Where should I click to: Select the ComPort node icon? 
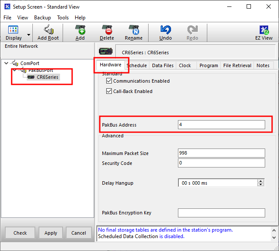(15, 63)
